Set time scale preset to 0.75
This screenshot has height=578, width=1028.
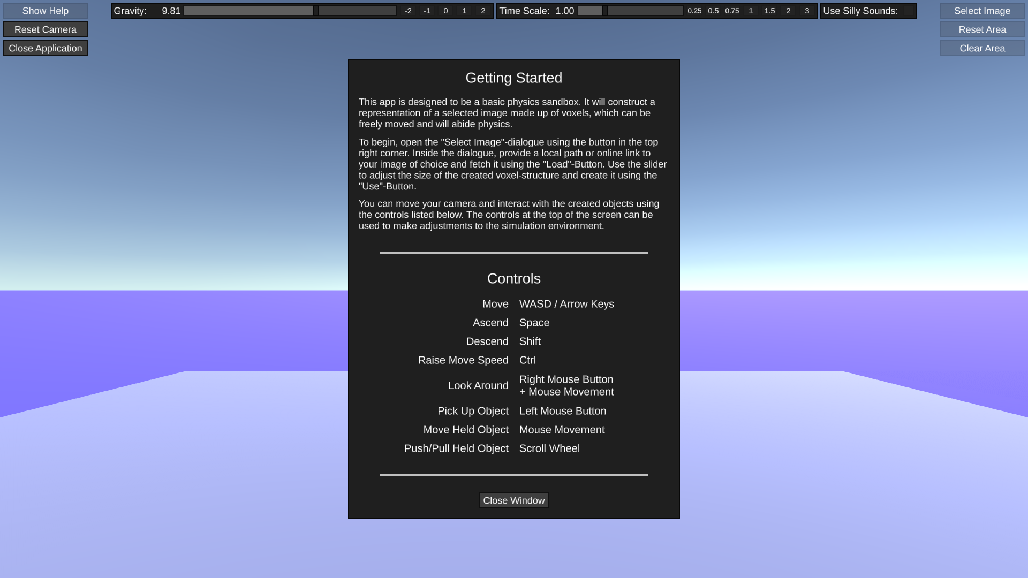point(732,11)
